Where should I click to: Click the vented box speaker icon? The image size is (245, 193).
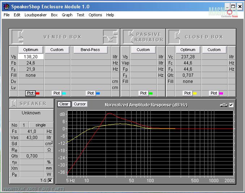[x=17, y=37]
